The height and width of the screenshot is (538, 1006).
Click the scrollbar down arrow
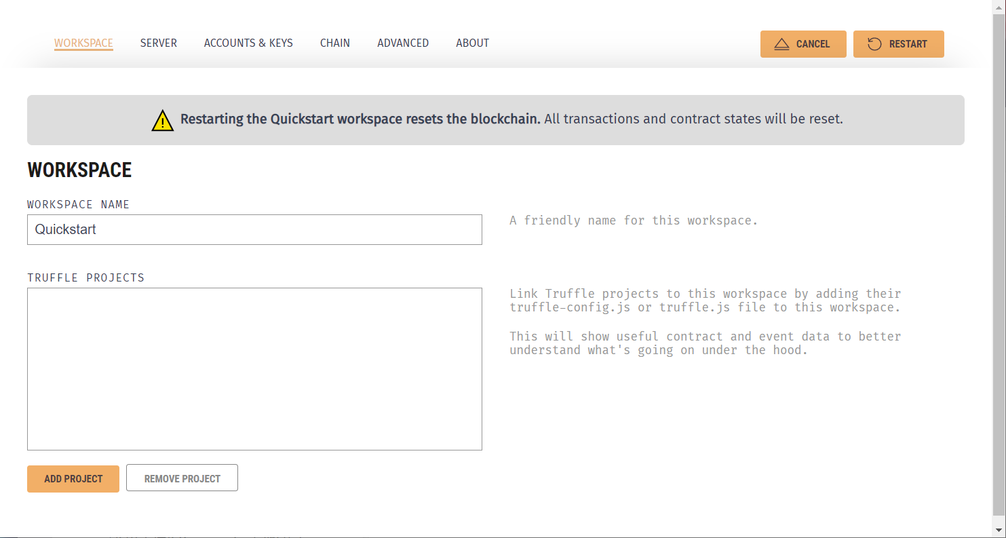click(x=999, y=529)
